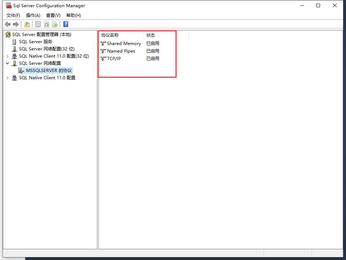Click the Up one level folder icon
Screen dimensions: 346x260
(27, 24)
